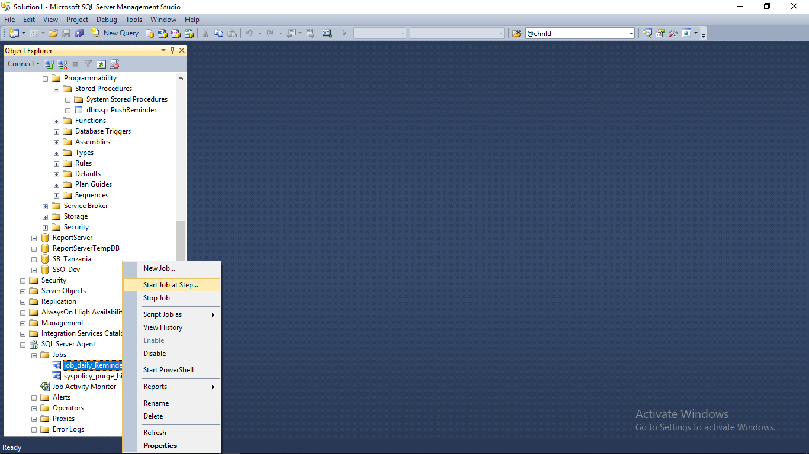Close the Object Explorer panel
This screenshot has height=454, width=809.
[x=182, y=51]
